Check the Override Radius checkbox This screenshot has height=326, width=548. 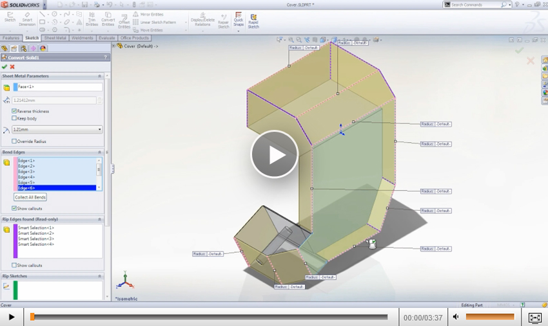(x=14, y=141)
